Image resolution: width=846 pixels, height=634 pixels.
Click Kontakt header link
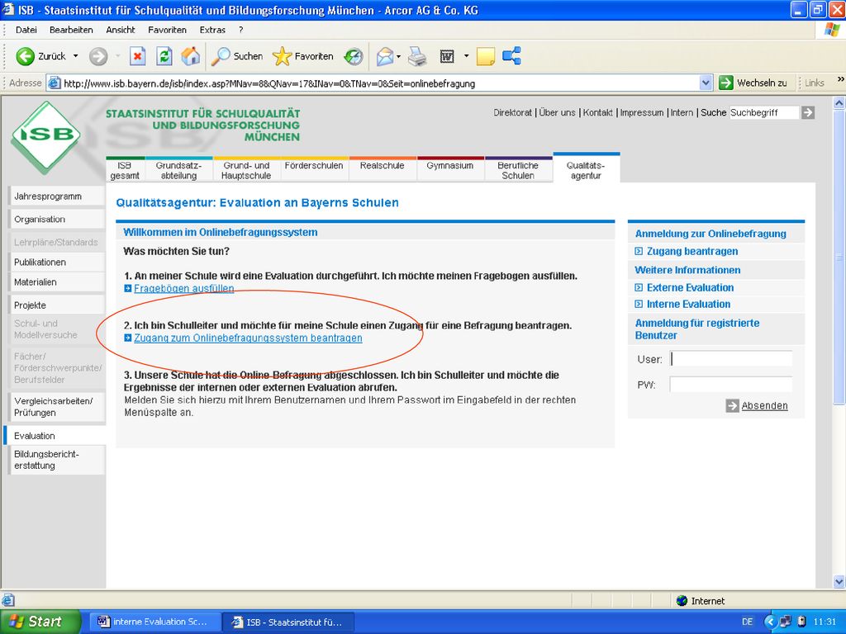[598, 112]
